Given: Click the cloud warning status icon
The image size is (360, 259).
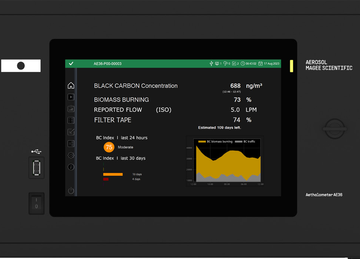Looking at the screenshot, I should (x=225, y=64).
